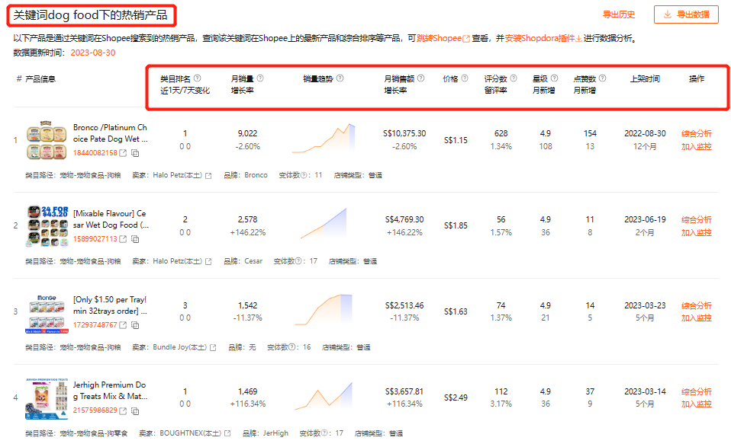Open 综合分析 for Jerhigh Premium Dog Treats
Viewport: 731px width, 447px height.
696,391
